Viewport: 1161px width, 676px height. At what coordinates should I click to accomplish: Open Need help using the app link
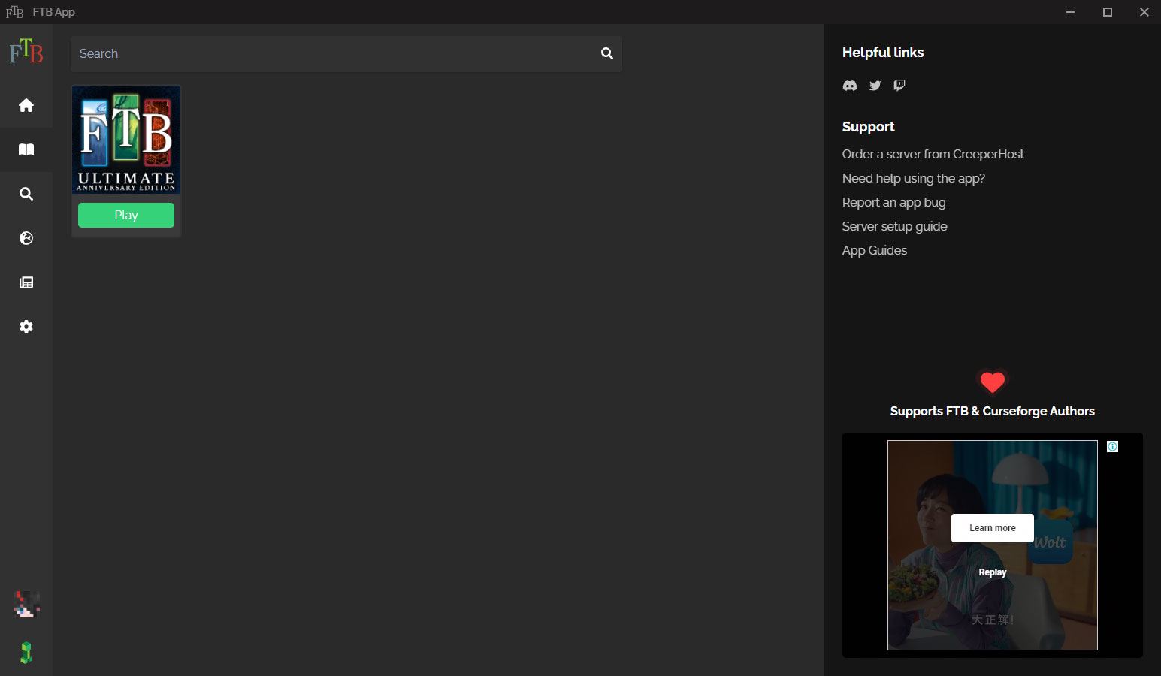click(x=914, y=178)
